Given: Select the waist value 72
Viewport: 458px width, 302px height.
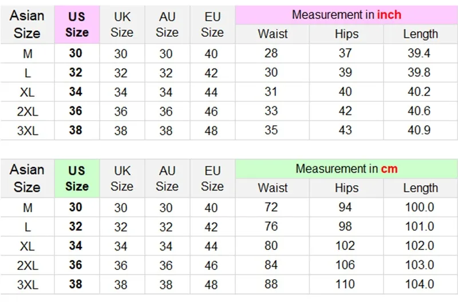Looking at the screenshot, I should pyautogui.click(x=271, y=207).
